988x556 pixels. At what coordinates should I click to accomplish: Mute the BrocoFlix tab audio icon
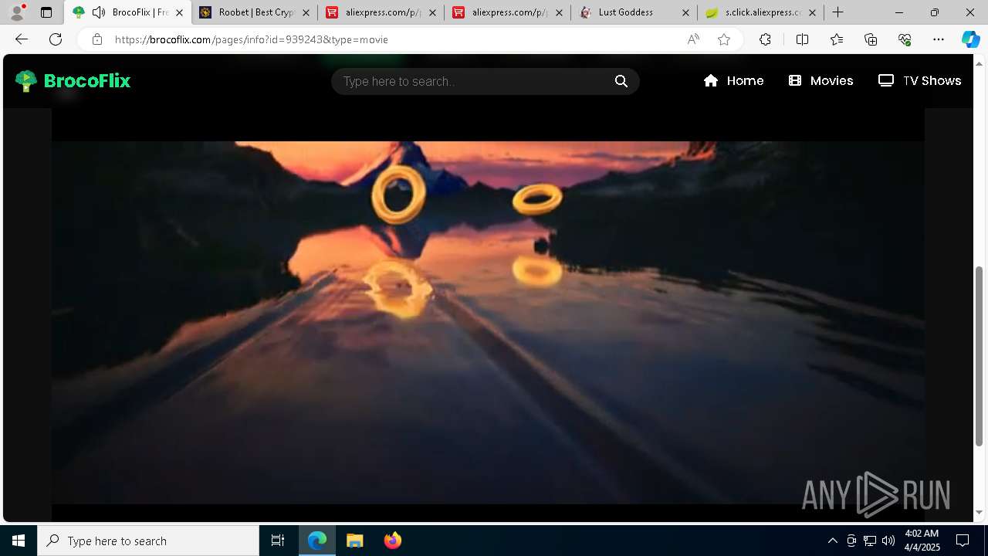point(99,12)
